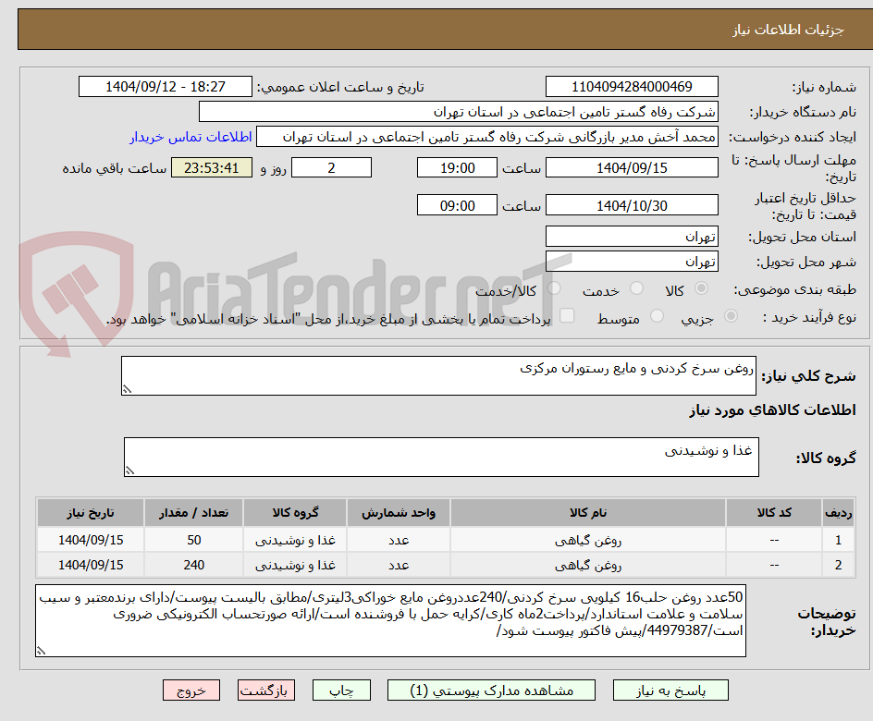The width and height of the screenshot is (873, 721).
Task: Click the deadline time 19:00 field
Action: click(457, 167)
